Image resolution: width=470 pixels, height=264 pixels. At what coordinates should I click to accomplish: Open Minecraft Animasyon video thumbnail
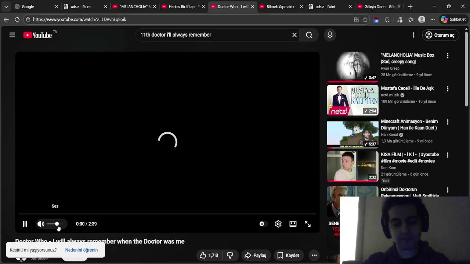(352, 134)
